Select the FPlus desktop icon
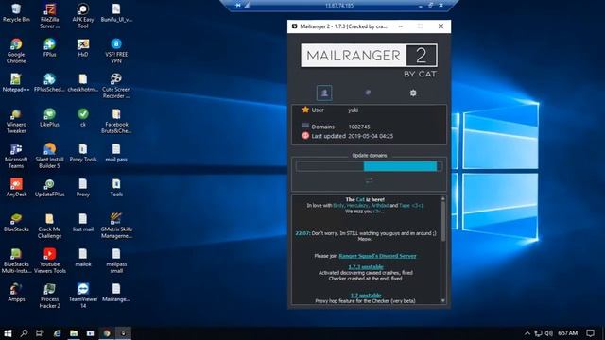This screenshot has width=605, height=340. 49,48
